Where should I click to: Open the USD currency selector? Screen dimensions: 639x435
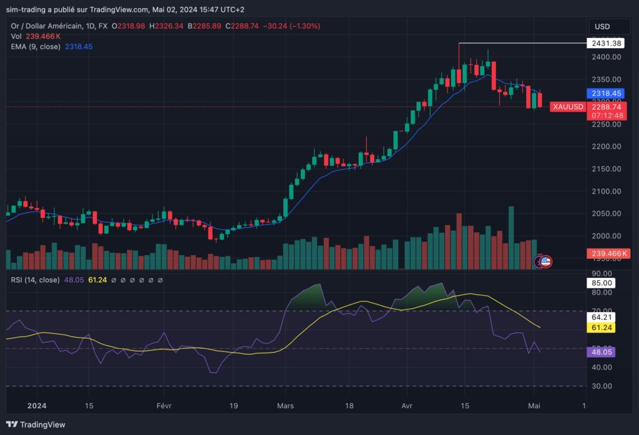(x=602, y=27)
